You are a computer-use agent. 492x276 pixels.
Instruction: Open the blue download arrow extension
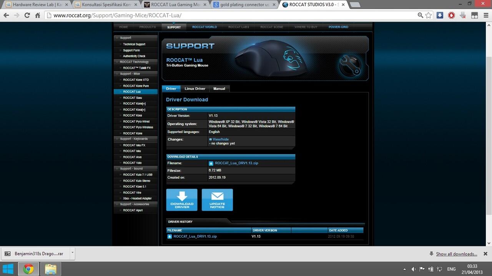(440, 15)
